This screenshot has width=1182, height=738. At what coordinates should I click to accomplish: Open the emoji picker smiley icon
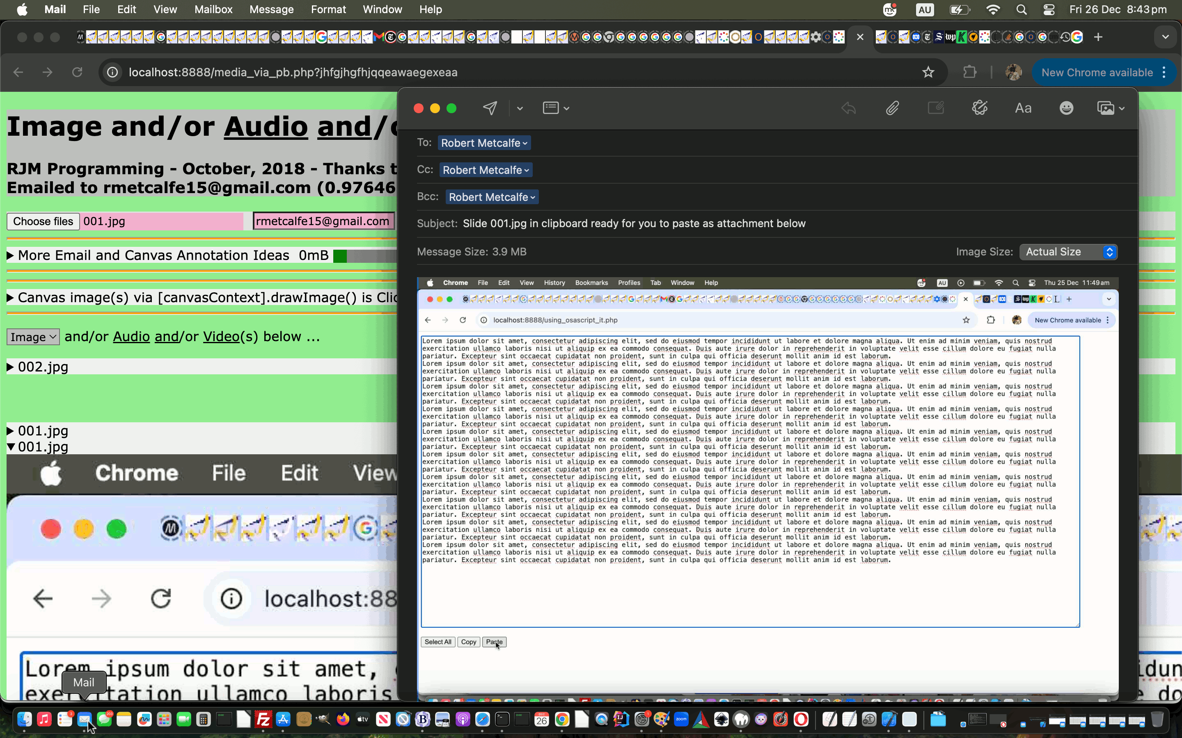(x=1066, y=108)
